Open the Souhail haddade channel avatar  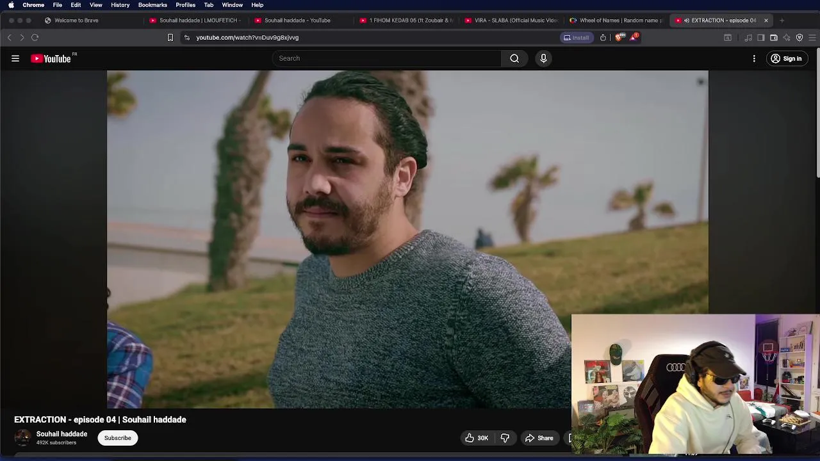(22, 438)
